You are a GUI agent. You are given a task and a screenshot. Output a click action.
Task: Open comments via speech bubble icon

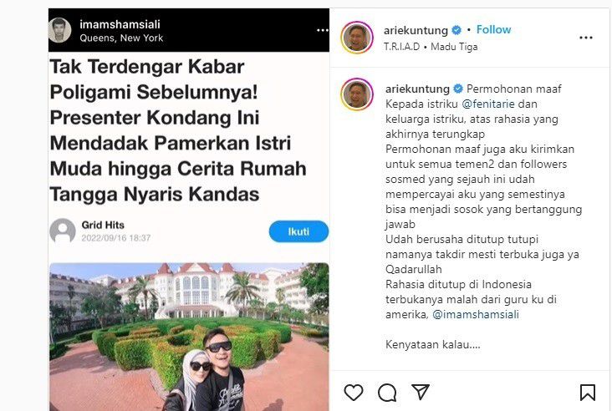coord(387,392)
